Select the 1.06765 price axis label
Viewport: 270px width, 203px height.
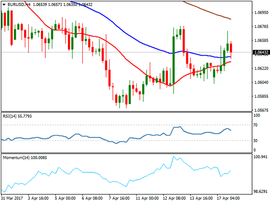[261, 27]
